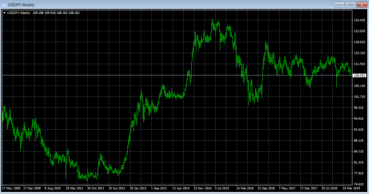Image resolution: width=369 pixels, height=194 pixels.
Task: Click the 10 Jun 2012 date label
Action: [x=117, y=188]
